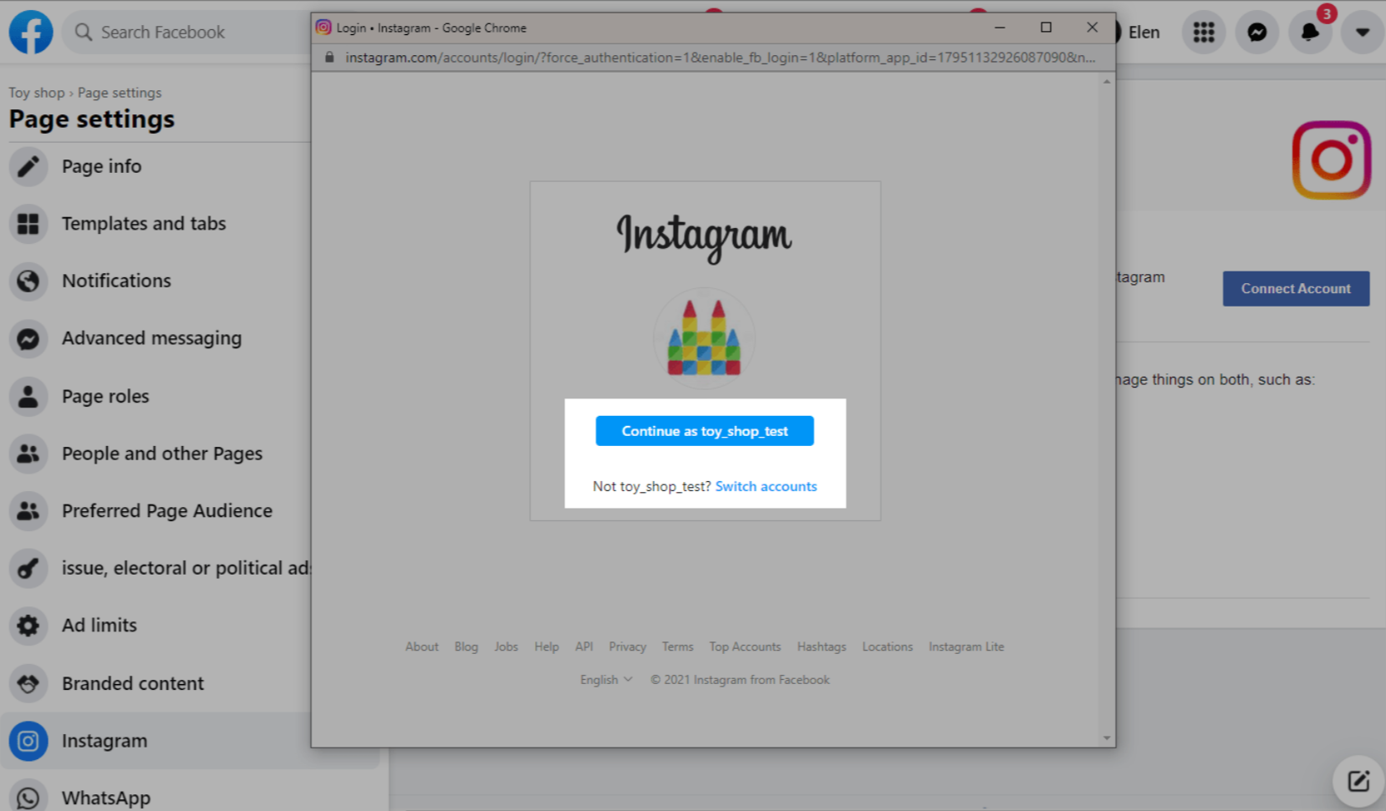Open the Hashtags footer link

click(x=822, y=646)
